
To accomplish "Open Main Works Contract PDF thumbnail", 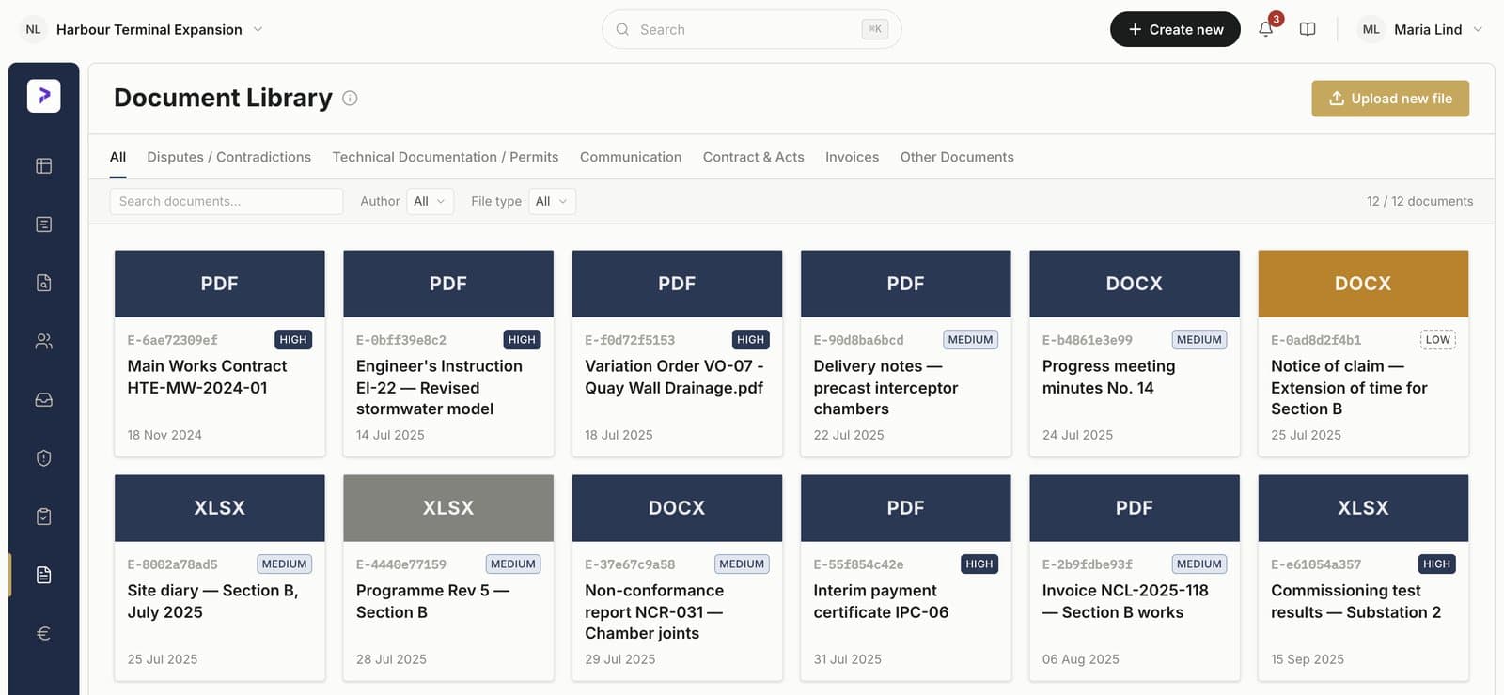I will [220, 284].
